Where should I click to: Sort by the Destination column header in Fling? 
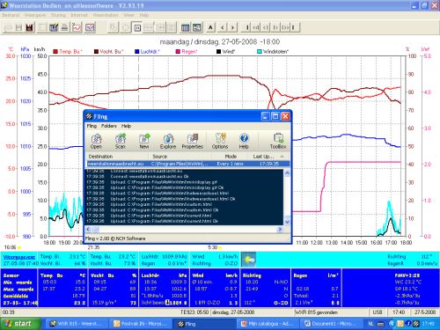117,157
